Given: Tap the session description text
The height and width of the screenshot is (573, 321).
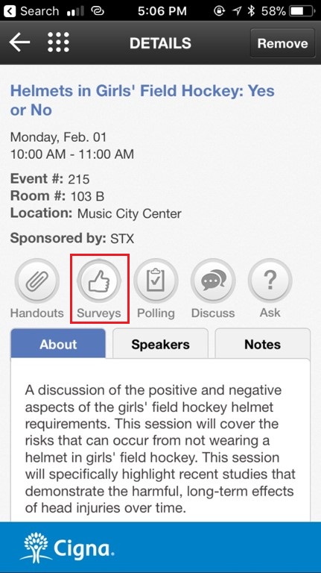Looking at the screenshot, I should (161, 448).
